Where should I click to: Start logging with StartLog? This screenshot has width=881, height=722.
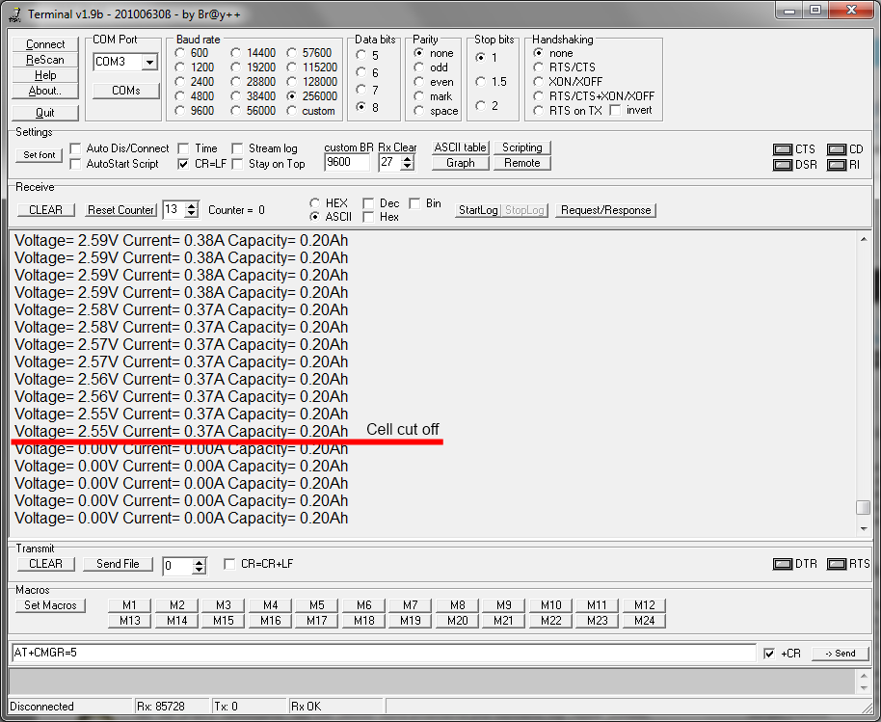[x=478, y=210]
